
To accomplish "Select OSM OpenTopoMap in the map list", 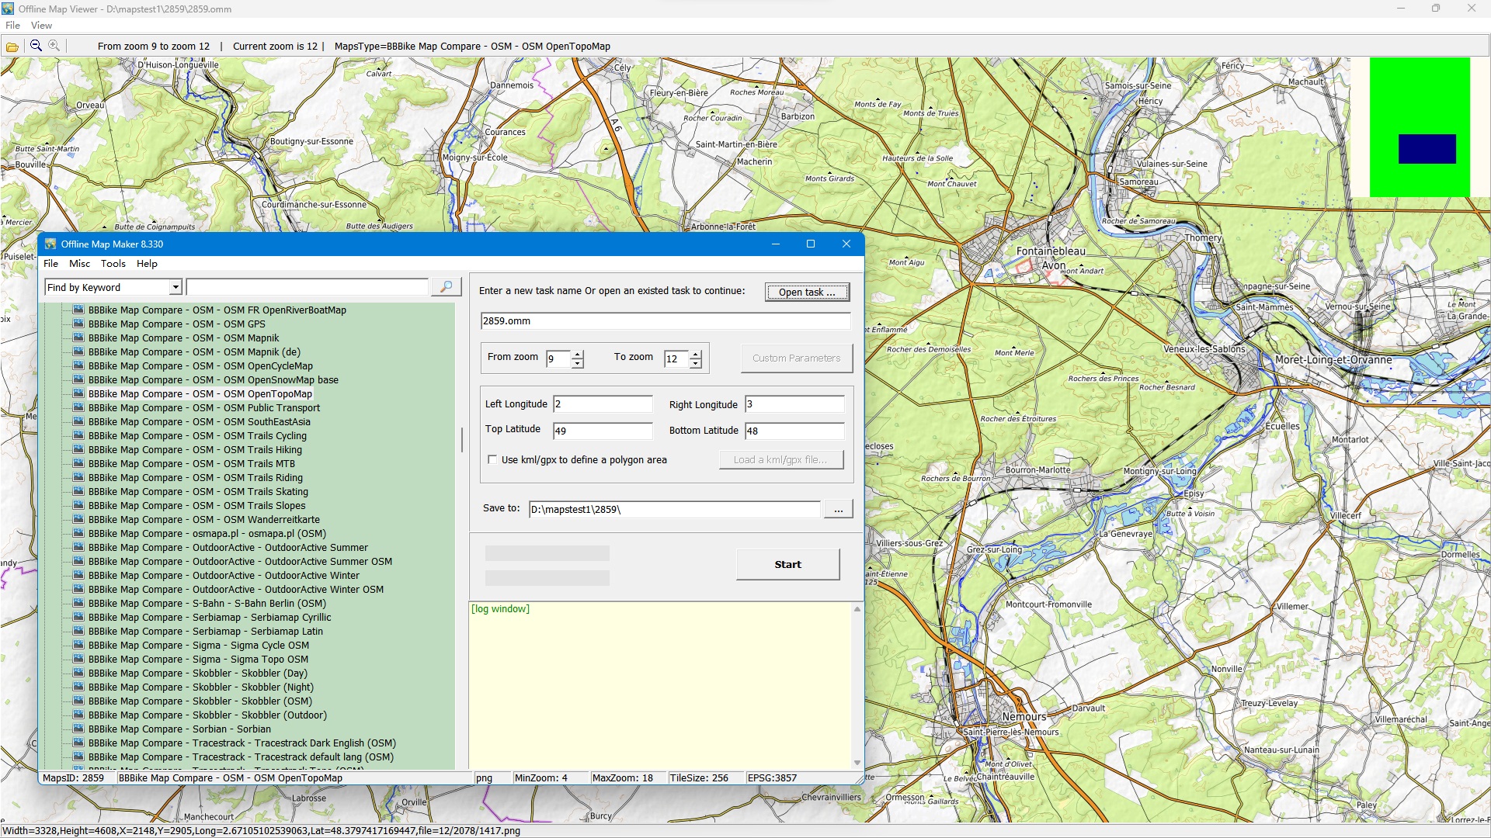I will [x=200, y=393].
